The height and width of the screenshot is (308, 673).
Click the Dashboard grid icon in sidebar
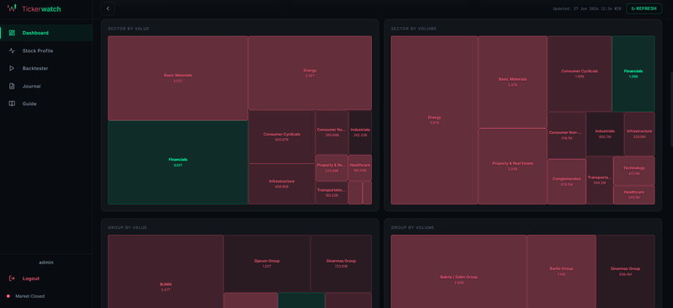[x=12, y=33]
